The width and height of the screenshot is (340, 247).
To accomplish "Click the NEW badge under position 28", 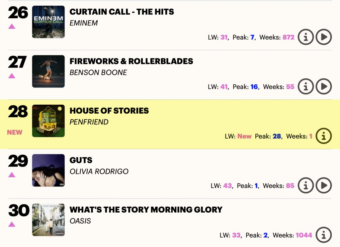I will [15, 132].
